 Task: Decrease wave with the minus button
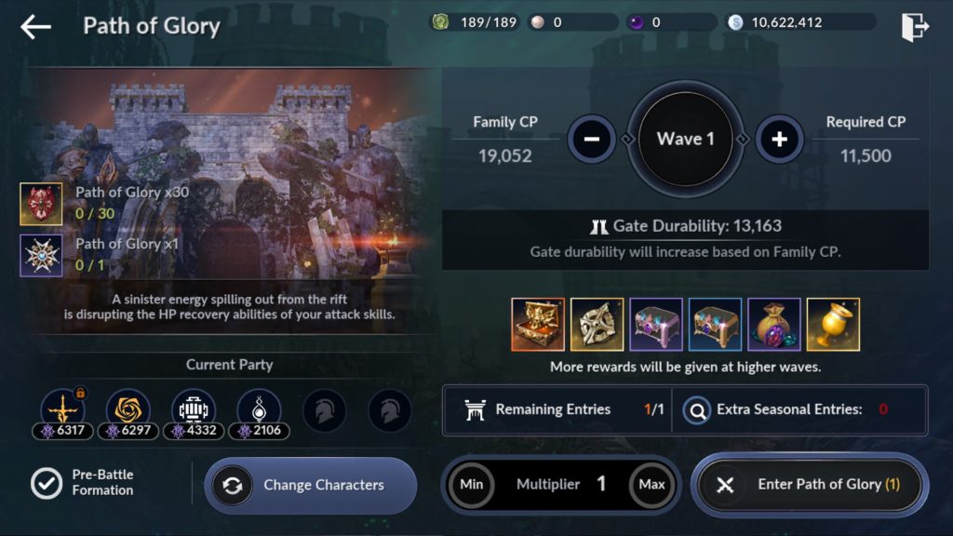tap(592, 140)
